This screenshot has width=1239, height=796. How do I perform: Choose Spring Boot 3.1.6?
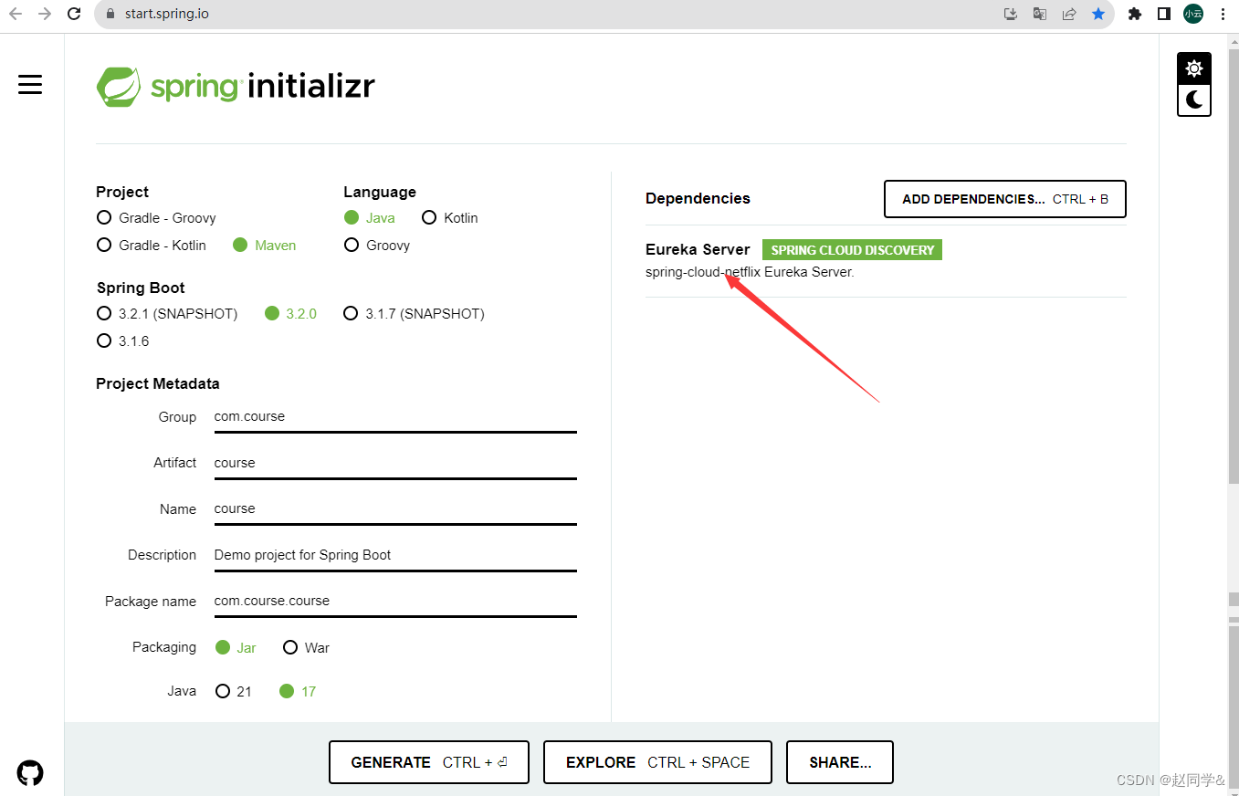123,341
